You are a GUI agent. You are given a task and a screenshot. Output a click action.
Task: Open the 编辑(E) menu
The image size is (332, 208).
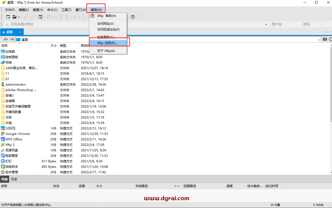pos(24,10)
